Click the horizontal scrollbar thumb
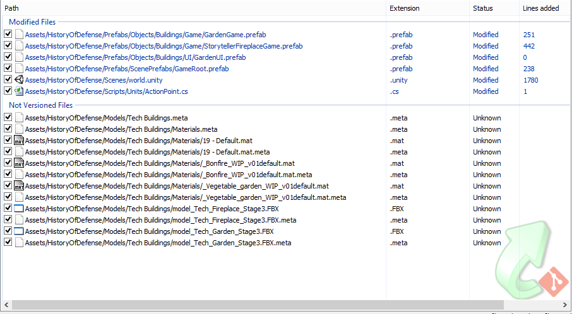The height and width of the screenshot is (314, 572). 253,305
